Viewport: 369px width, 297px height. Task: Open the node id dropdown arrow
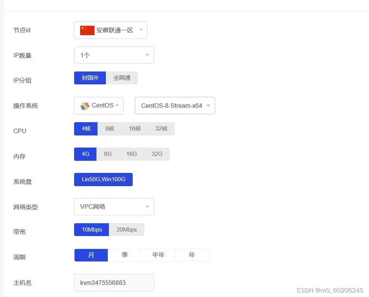(141, 30)
